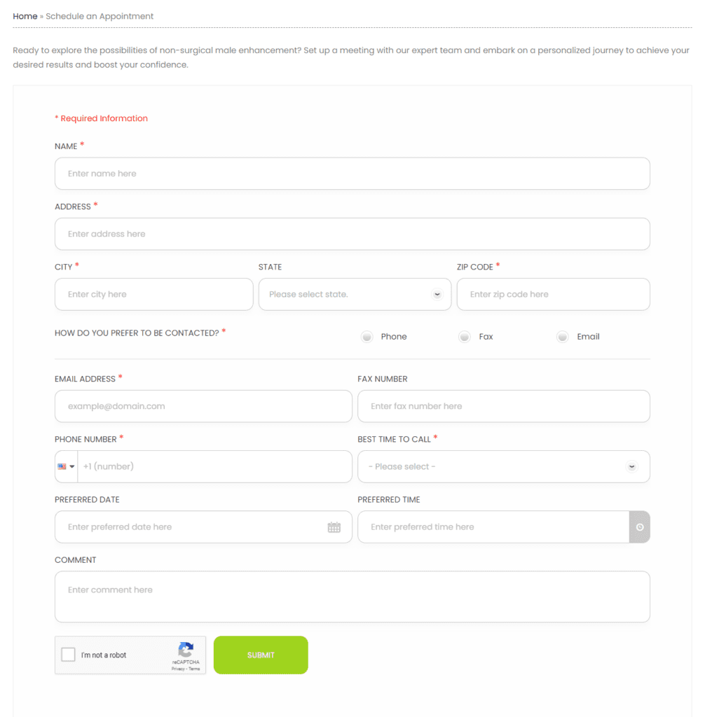The height and width of the screenshot is (717, 705).
Task: Click the US flag country selector
Action: (66, 467)
